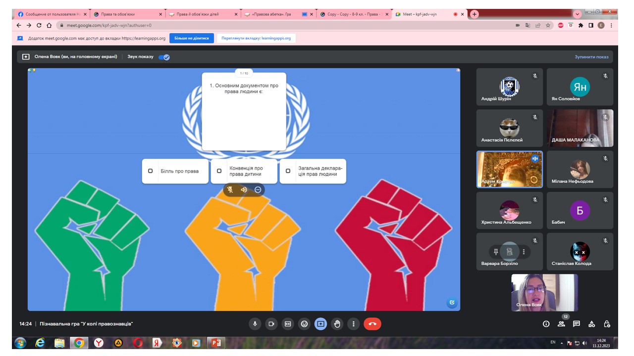Check the 'Білль про права' answer
The width and height of the screenshot is (634, 356).
point(151,171)
